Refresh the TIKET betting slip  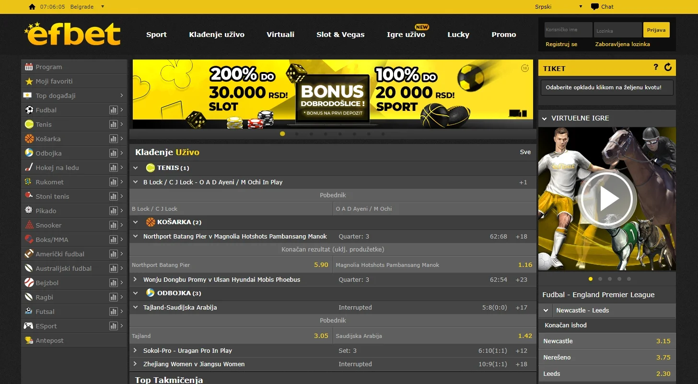click(668, 67)
